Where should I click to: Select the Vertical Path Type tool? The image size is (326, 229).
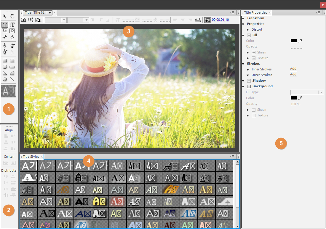[12, 37]
